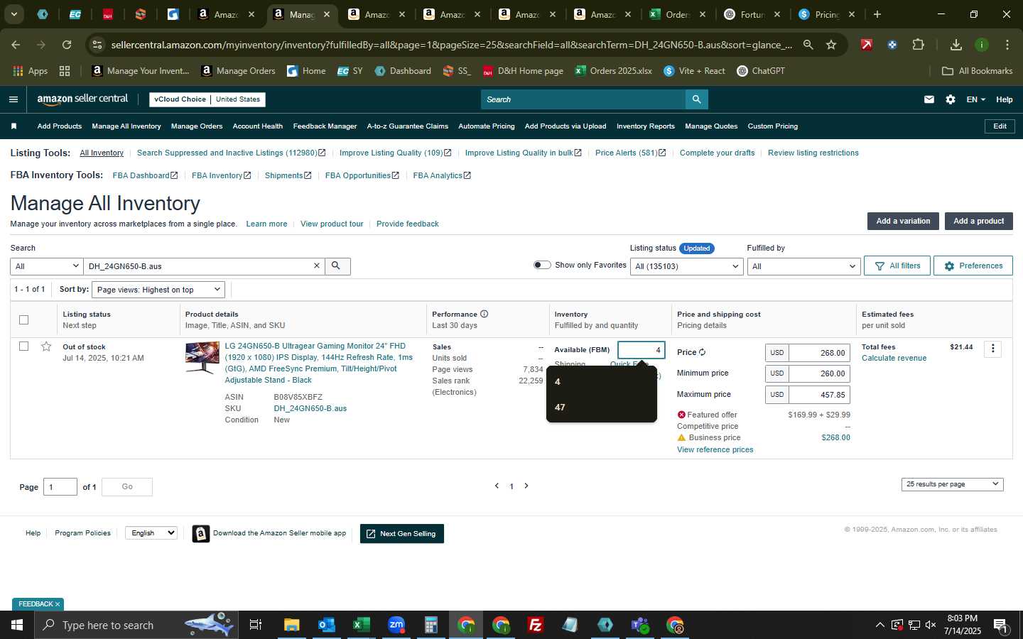Open the messages envelope icon
1023x639 pixels.
(929, 99)
